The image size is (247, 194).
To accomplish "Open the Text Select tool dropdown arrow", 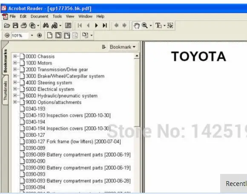I will [x=164, y=26].
